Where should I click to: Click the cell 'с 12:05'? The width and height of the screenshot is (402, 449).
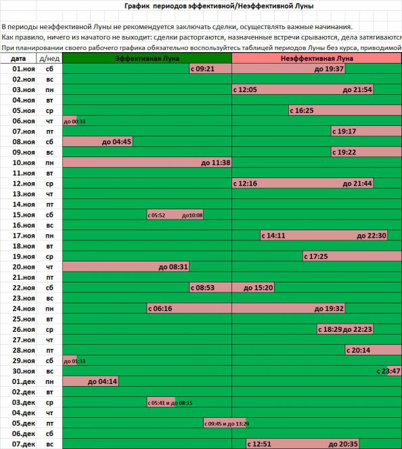[x=245, y=89]
